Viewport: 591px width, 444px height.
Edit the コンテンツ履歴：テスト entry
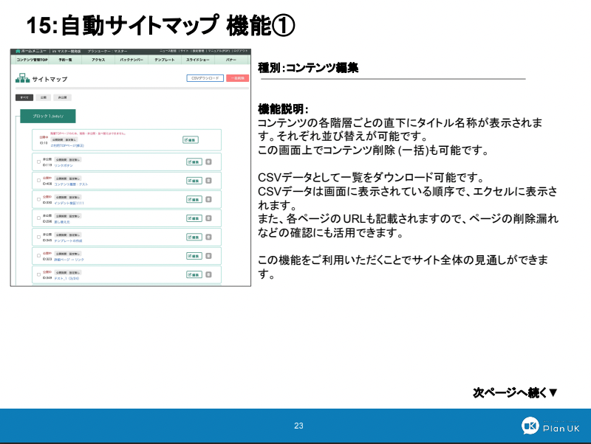point(194,181)
